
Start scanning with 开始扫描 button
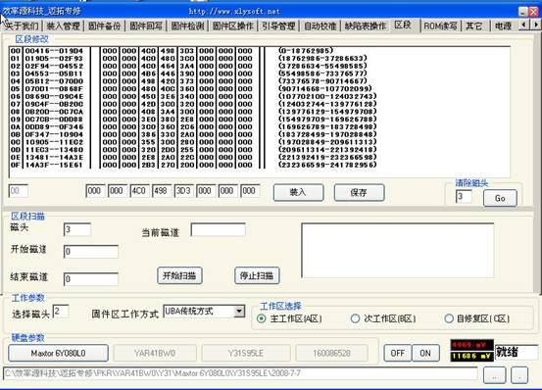click(179, 275)
